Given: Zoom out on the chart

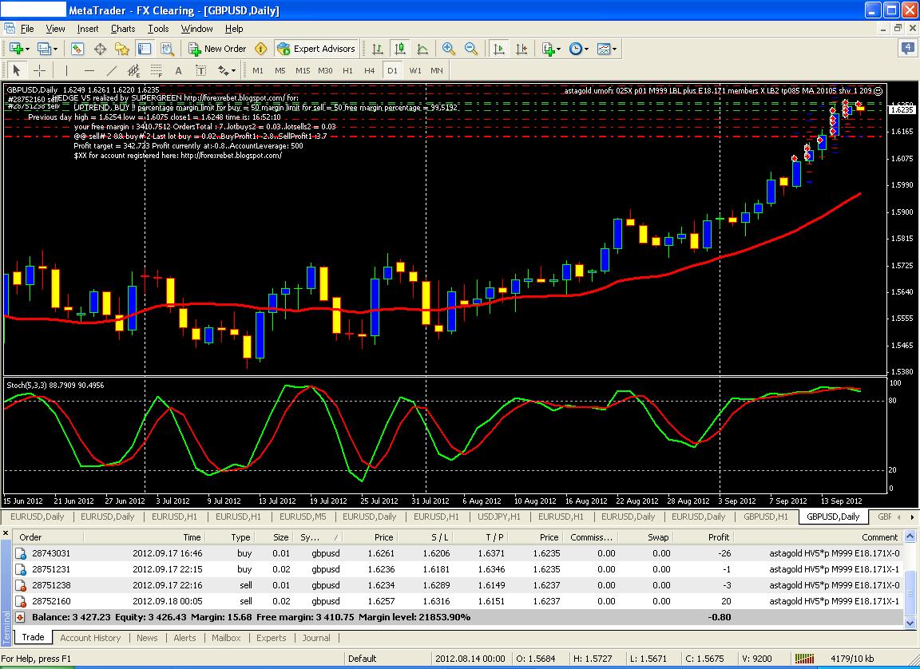Looking at the screenshot, I should click(x=471, y=49).
